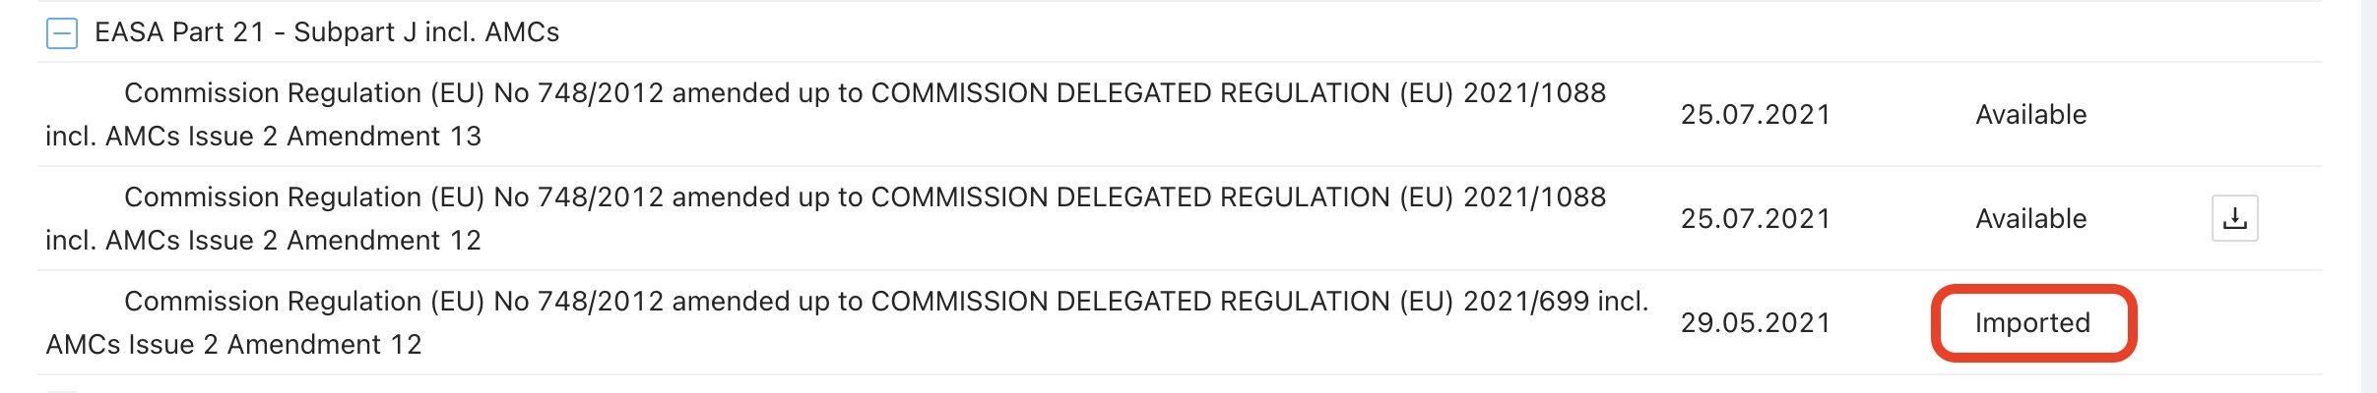Select 25.07.2021 date in 2021/1088 Amendment 12 row
The image size is (2377, 393).
click(x=1756, y=218)
